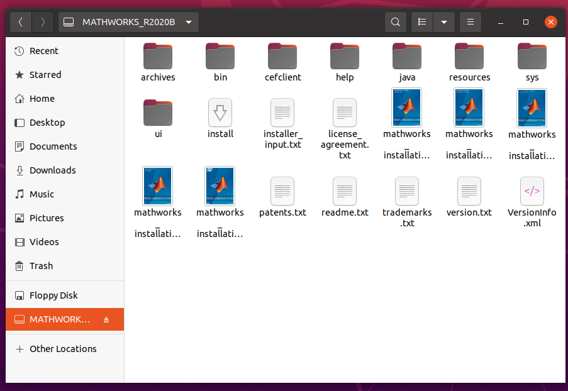Go forward with the right arrow button

(x=43, y=22)
